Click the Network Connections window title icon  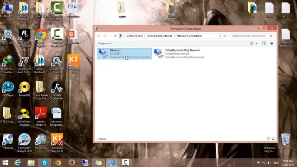pyautogui.click(x=97, y=29)
